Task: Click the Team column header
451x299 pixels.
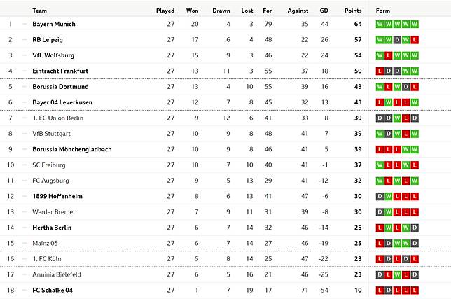Action: pos(40,11)
